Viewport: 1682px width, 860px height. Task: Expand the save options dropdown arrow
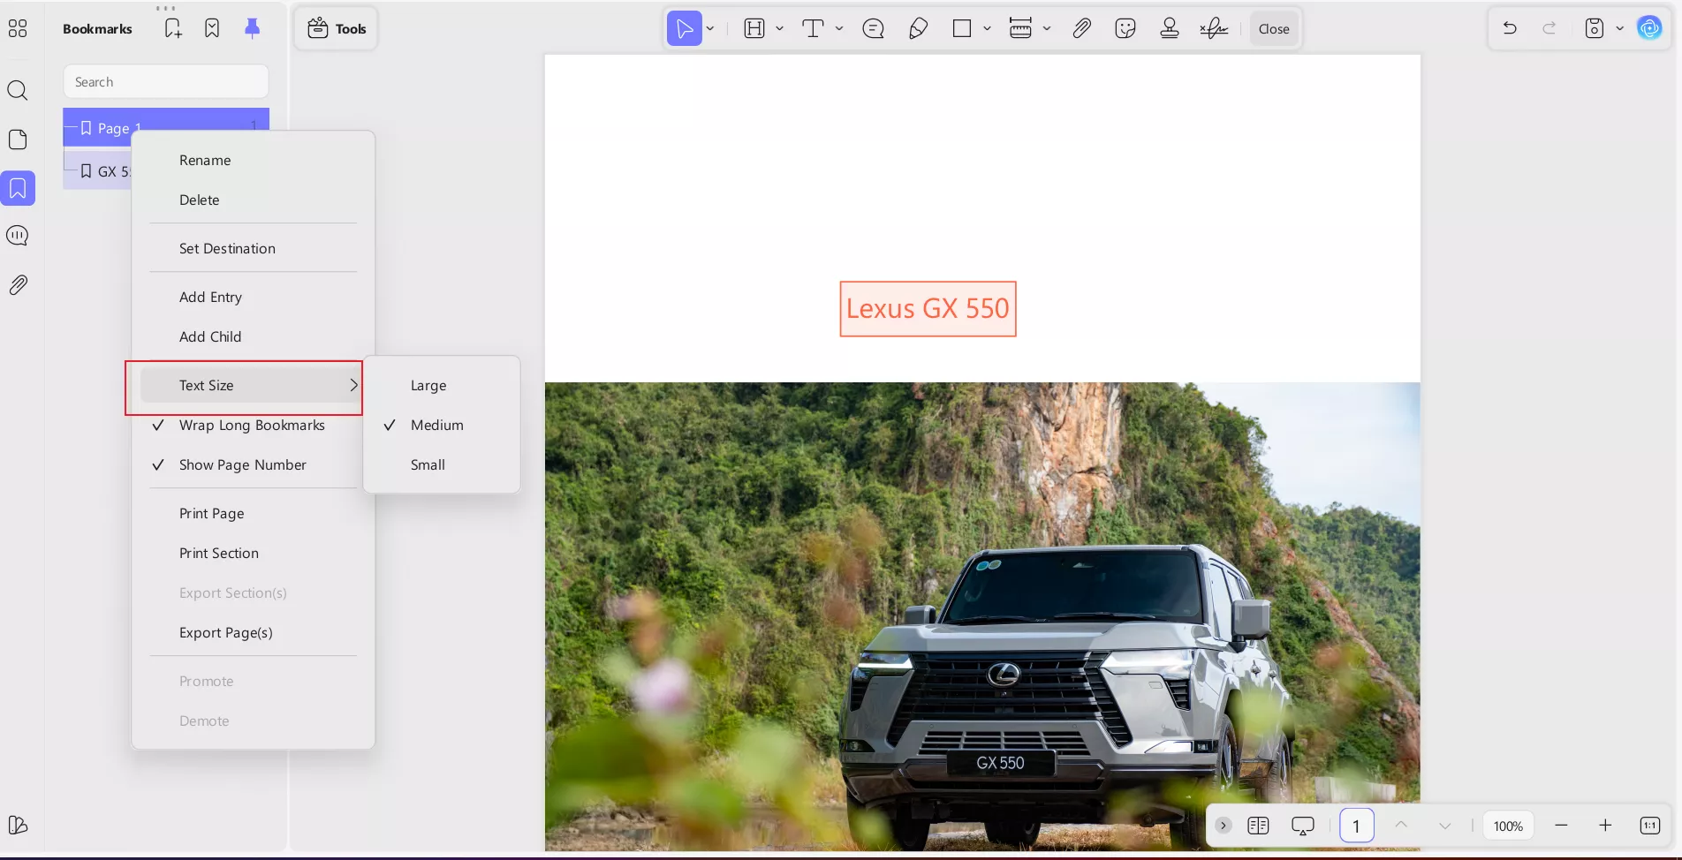point(1620,28)
